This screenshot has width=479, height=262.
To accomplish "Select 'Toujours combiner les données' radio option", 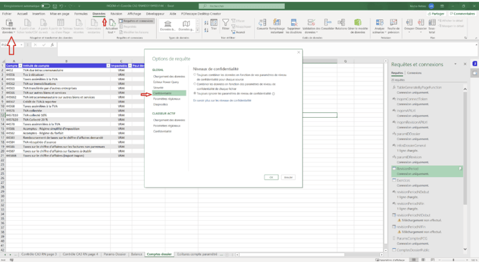I will (x=195, y=75).
